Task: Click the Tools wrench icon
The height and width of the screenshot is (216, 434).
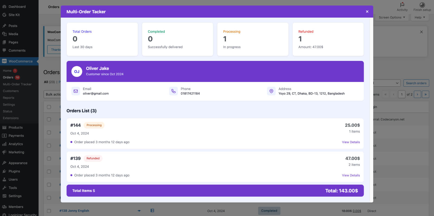Action: click(x=4, y=188)
